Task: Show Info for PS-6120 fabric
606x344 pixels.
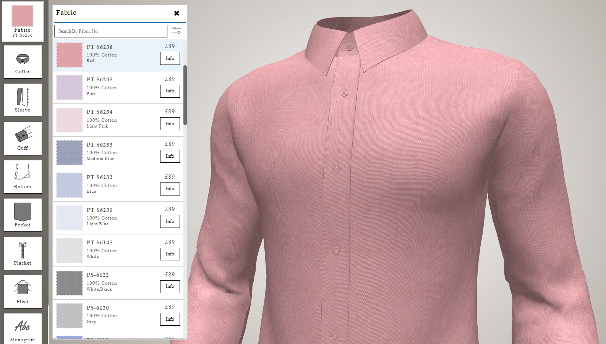Action: click(170, 319)
